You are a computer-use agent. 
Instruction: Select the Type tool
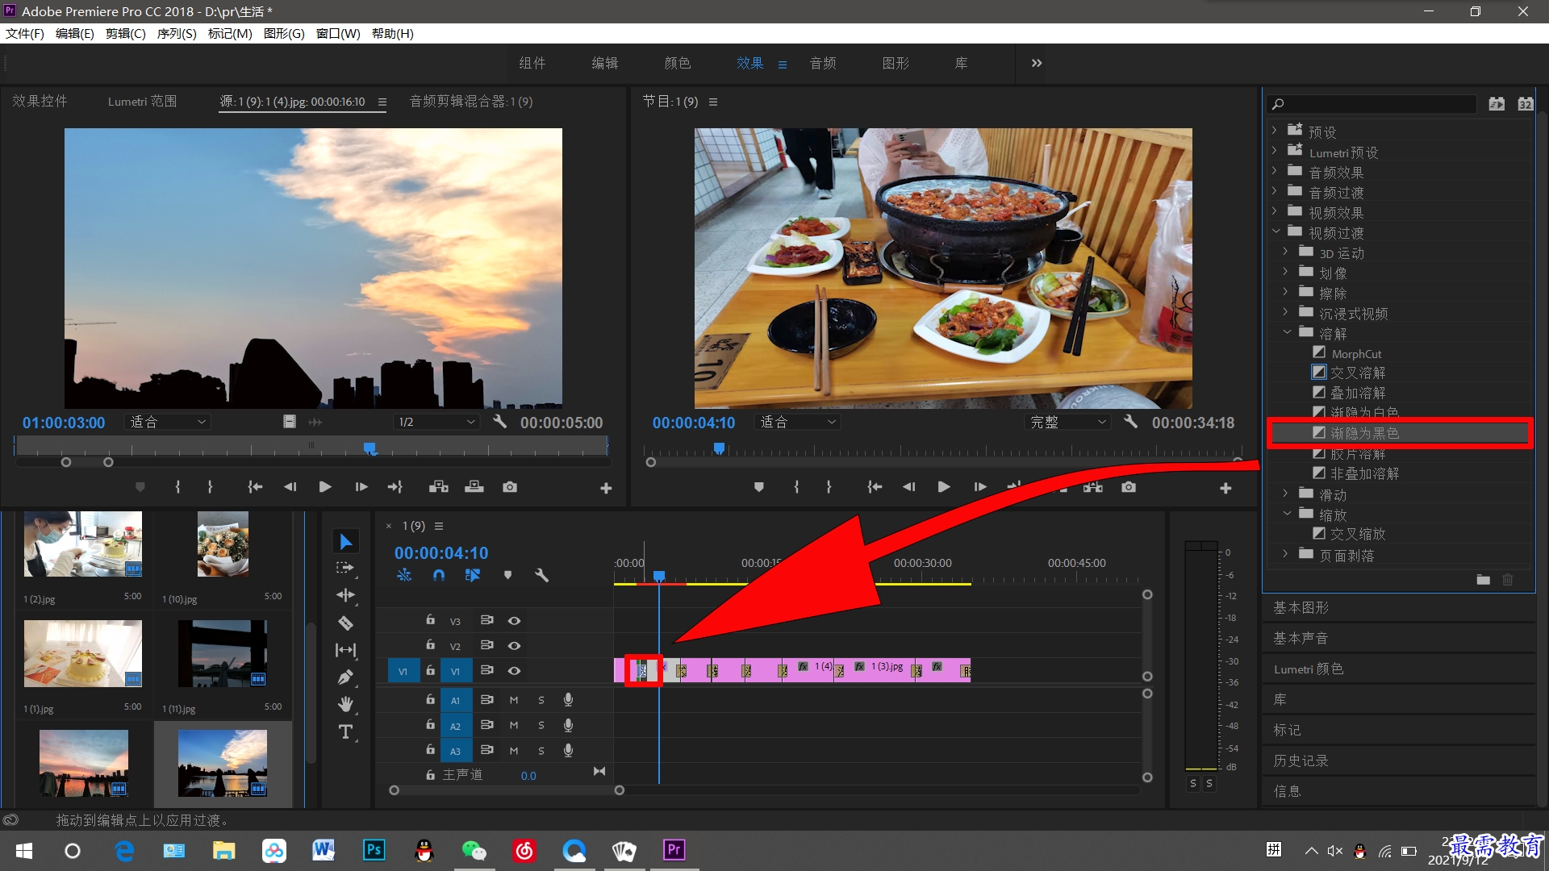coord(345,731)
